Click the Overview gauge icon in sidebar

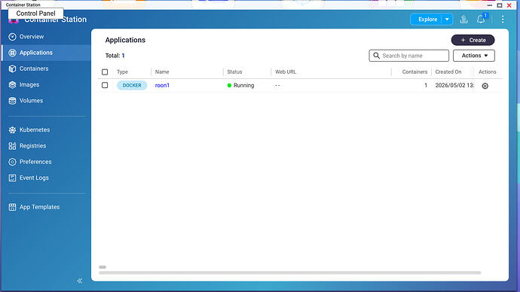click(12, 37)
